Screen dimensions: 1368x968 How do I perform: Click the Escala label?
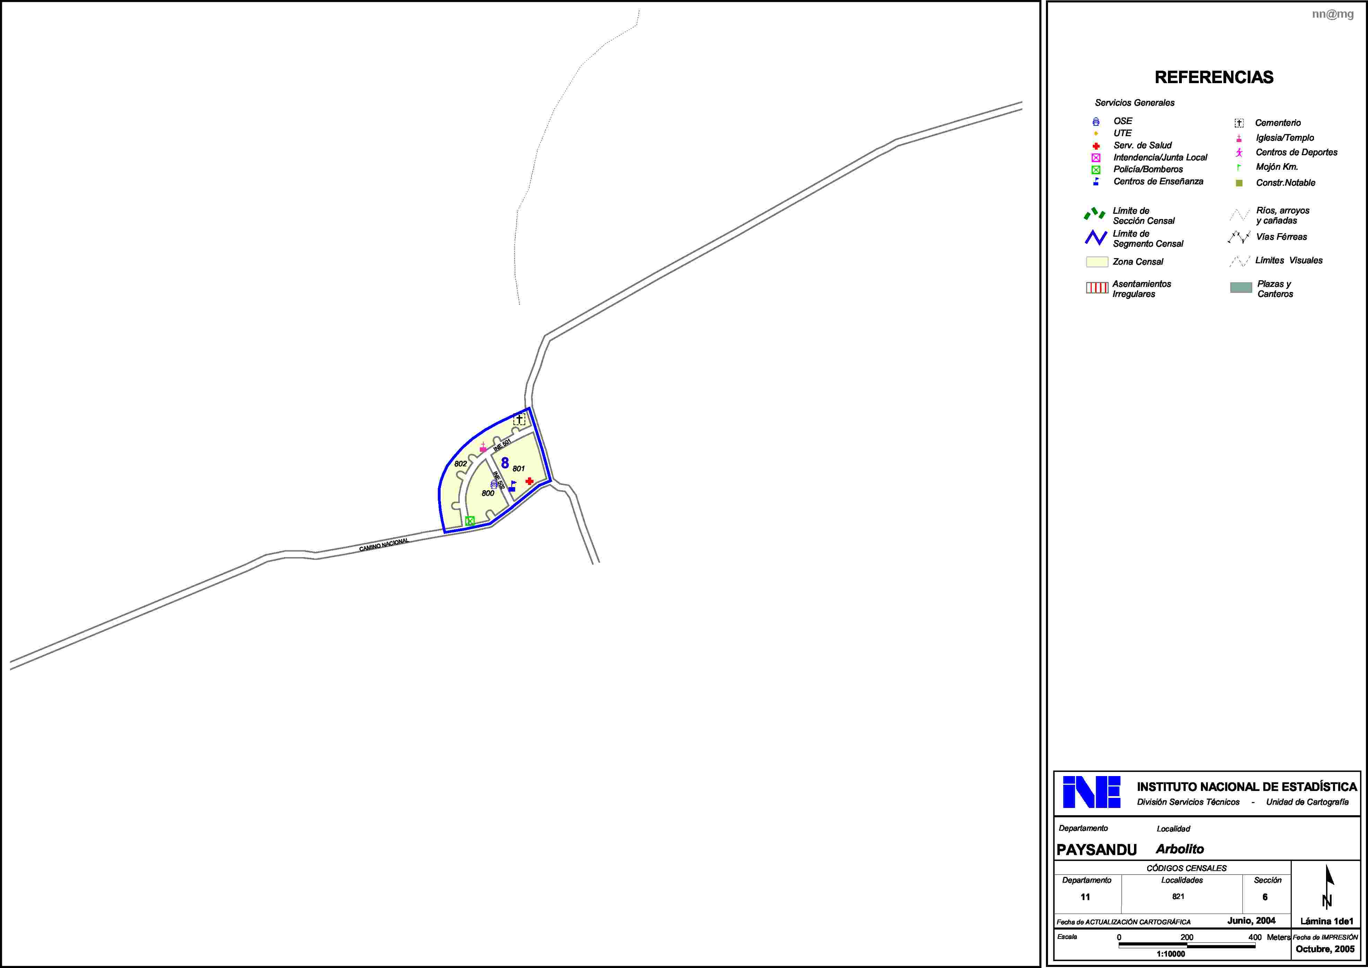coord(1067,937)
